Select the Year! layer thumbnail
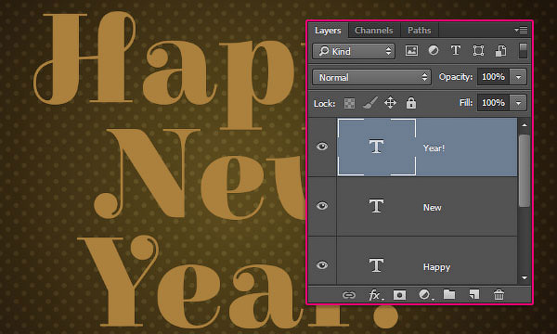This screenshot has width=557, height=334. [x=377, y=147]
